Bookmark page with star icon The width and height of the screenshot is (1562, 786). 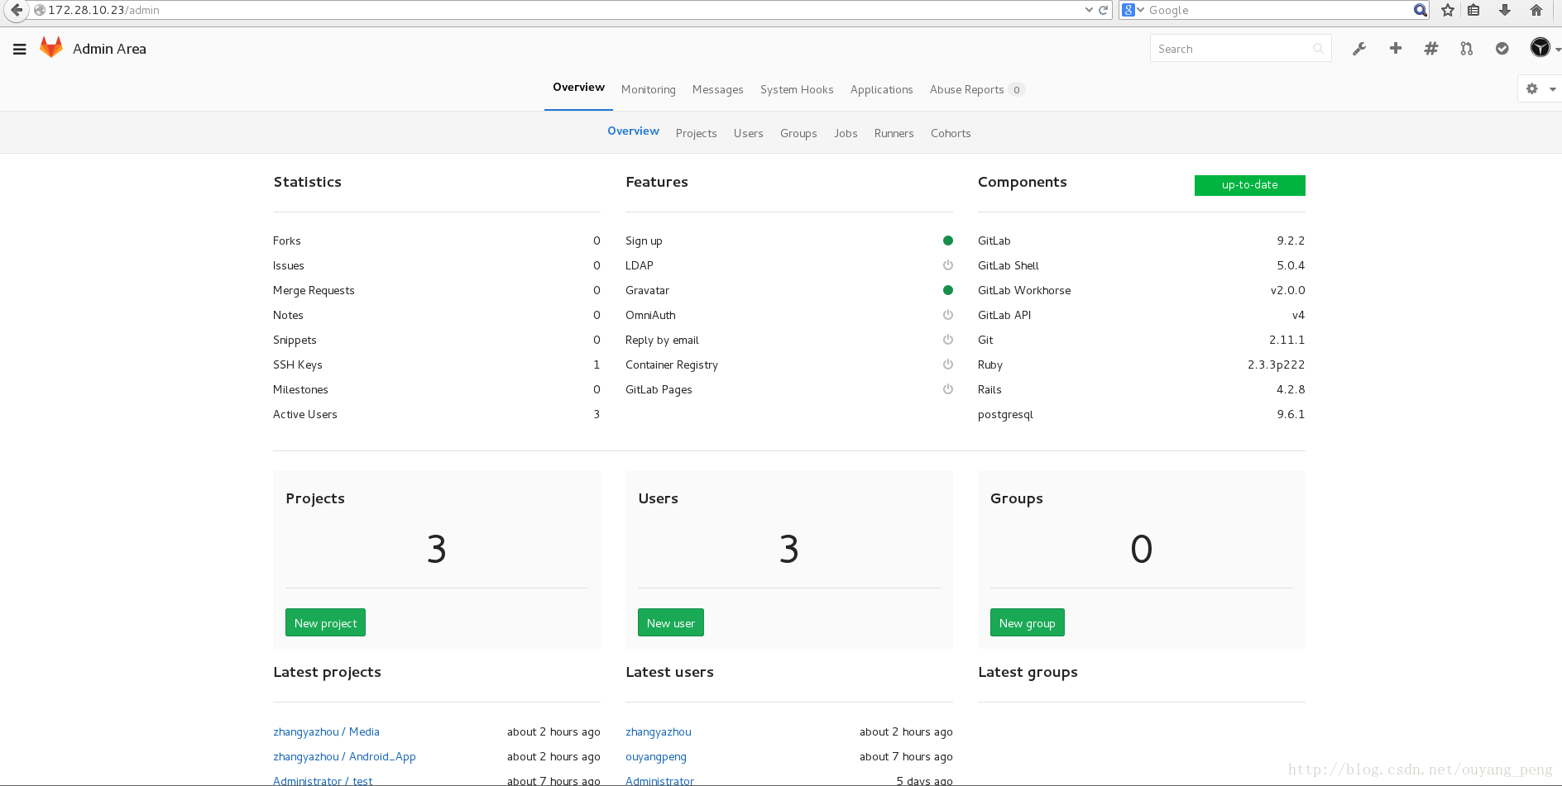pos(1448,10)
